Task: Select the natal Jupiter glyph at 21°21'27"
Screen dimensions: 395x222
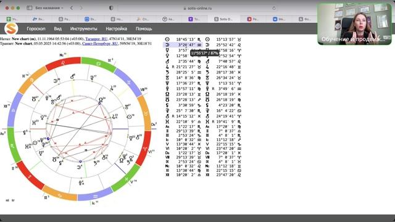Action: (x=167, y=67)
